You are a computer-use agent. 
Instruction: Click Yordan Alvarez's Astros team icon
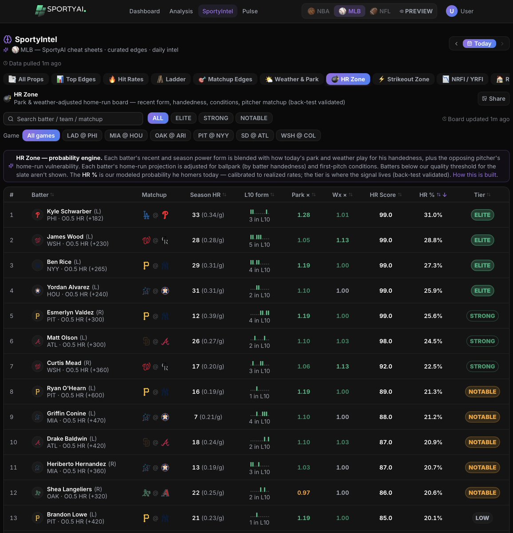(x=38, y=291)
